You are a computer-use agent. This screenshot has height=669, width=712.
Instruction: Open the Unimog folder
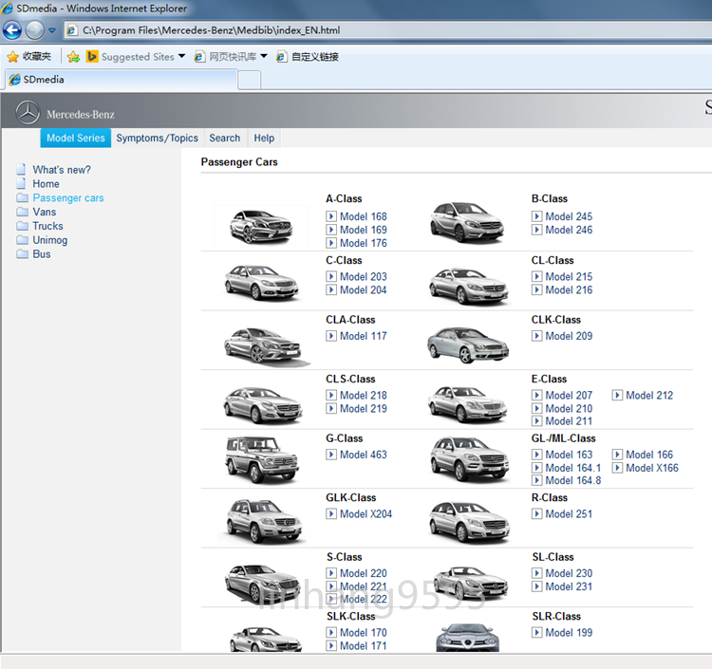coord(50,240)
